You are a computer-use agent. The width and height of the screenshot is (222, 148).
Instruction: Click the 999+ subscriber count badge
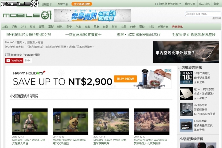28,61
